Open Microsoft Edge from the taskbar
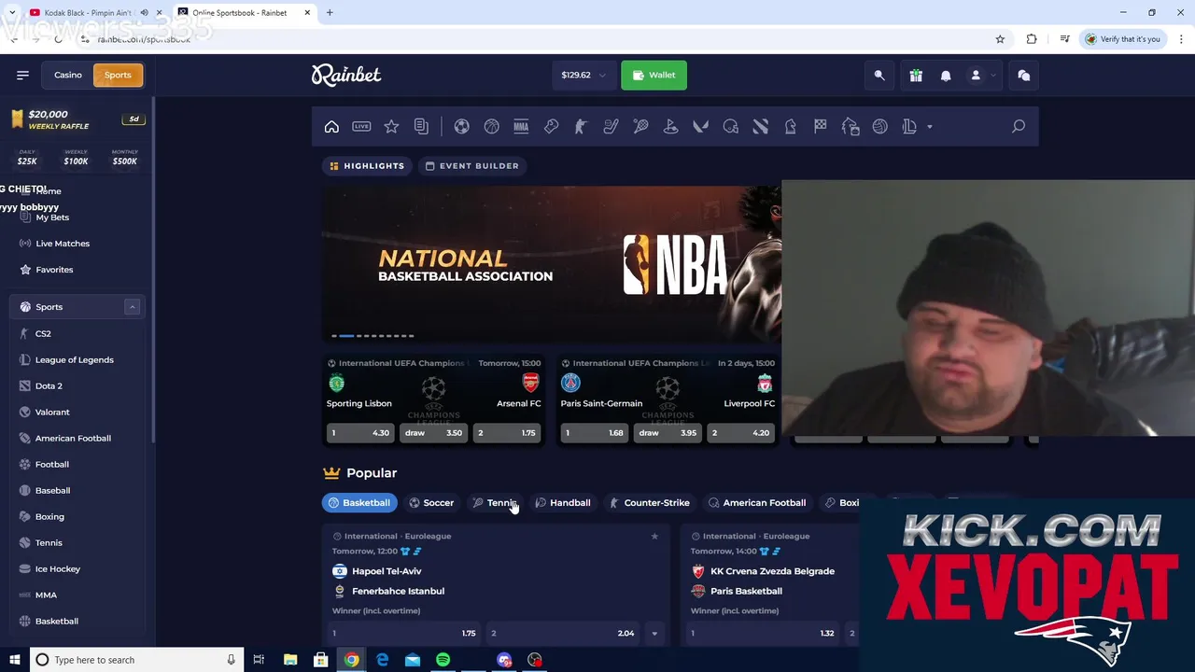Image resolution: width=1195 pixels, height=672 pixels. point(382,660)
